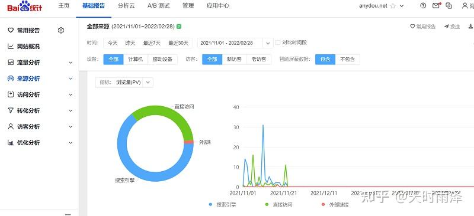Add report via top-right 常用报告 heart button
Image resolution: width=474 pixels, height=216 pixels.
(423, 27)
